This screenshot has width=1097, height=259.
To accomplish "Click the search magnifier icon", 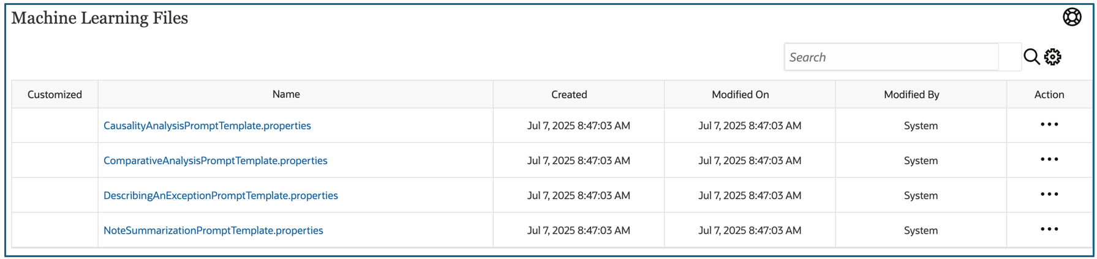I will coord(1031,57).
